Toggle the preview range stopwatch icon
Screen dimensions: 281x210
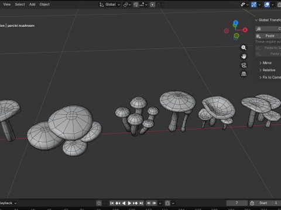pos(252,203)
